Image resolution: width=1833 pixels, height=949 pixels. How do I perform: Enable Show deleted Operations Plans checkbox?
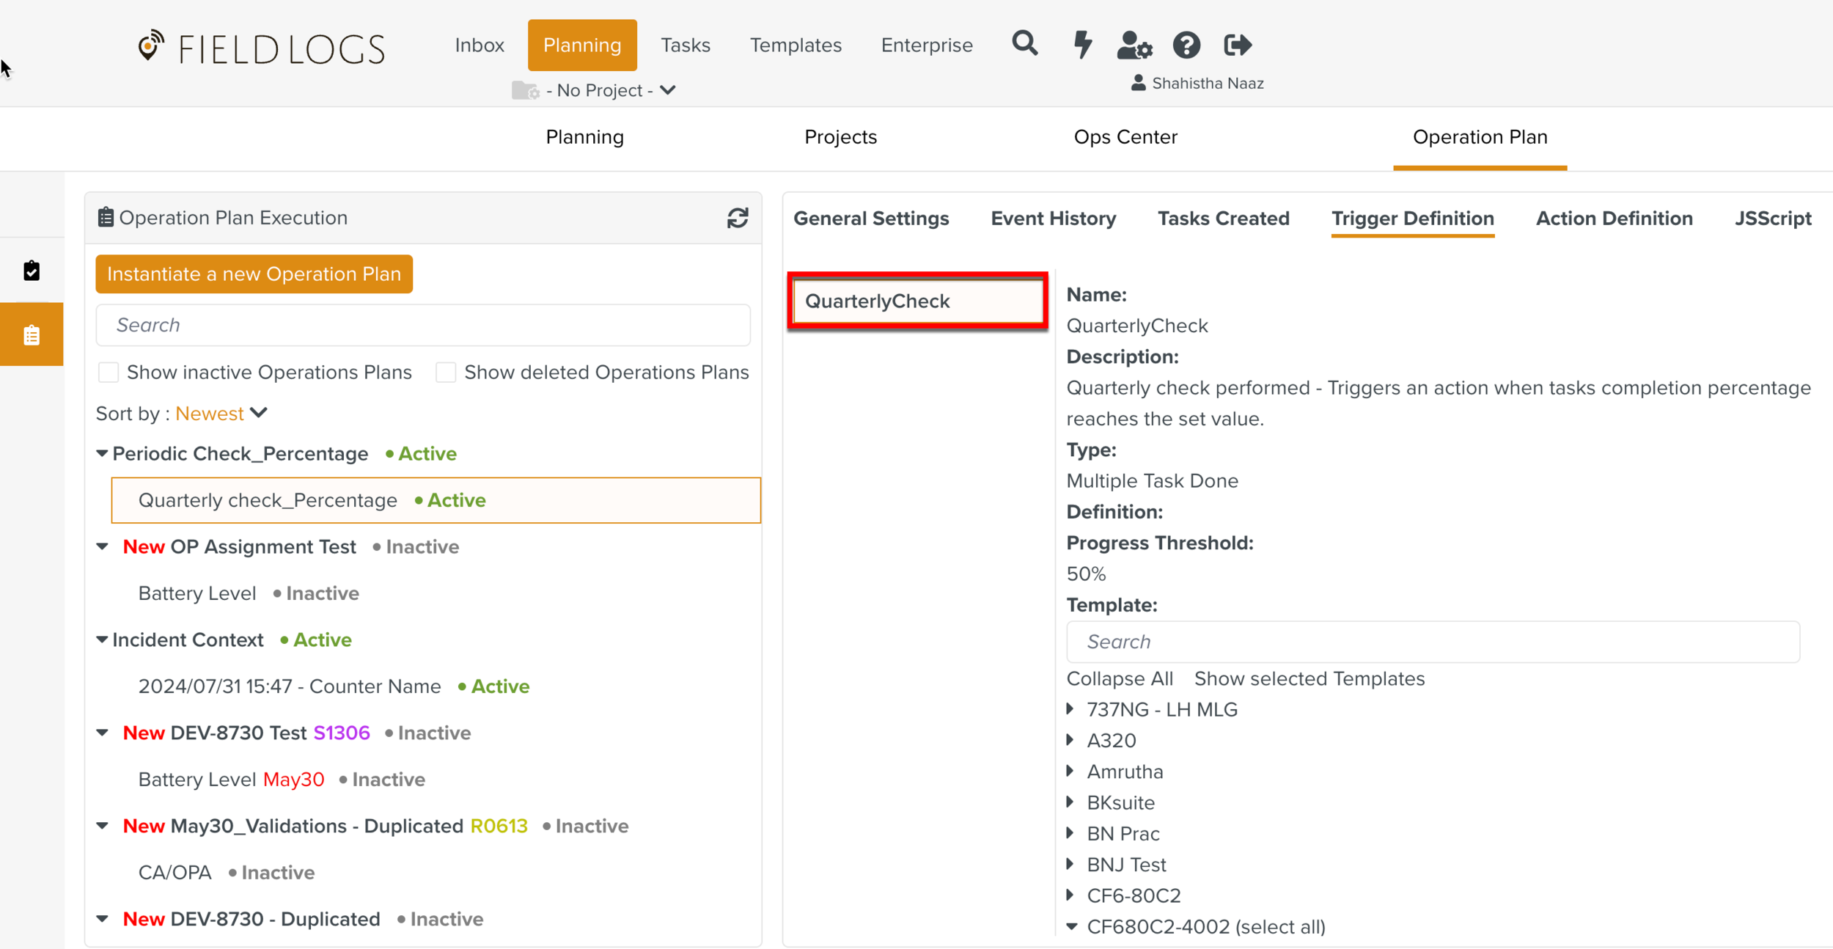tap(446, 373)
